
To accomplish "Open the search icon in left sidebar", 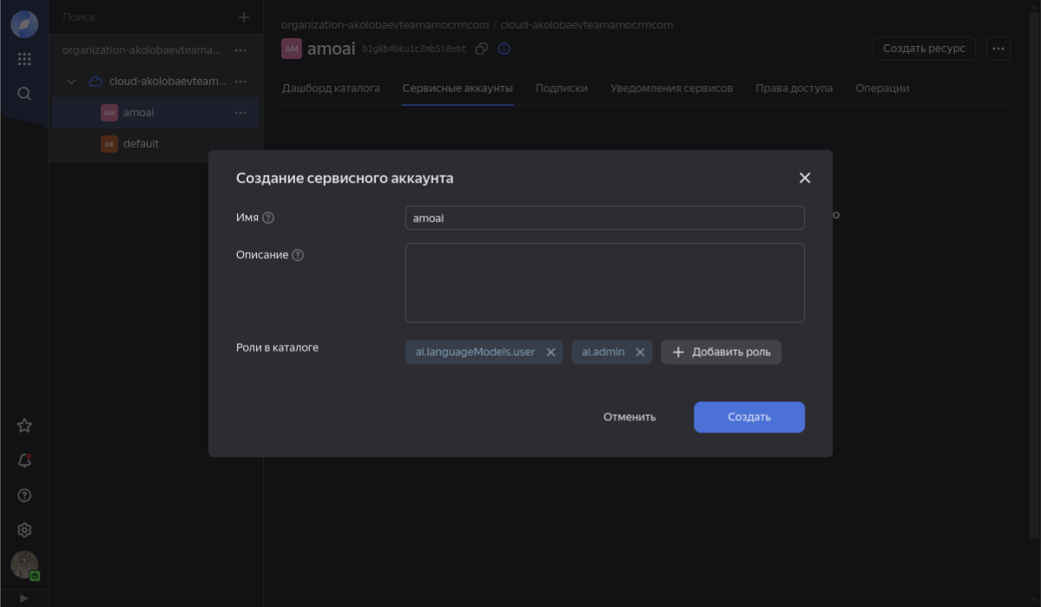I will click(x=24, y=94).
